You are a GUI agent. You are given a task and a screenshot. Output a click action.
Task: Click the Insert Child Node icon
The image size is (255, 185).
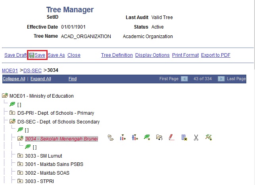click(x=135, y=138)
